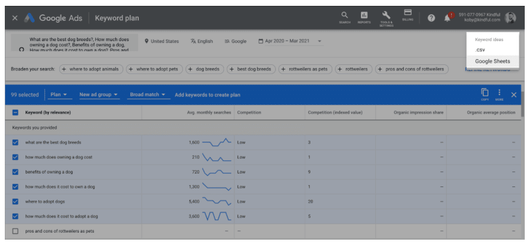
Task: Sort by Organic impression share column
Action: [418, 112]
